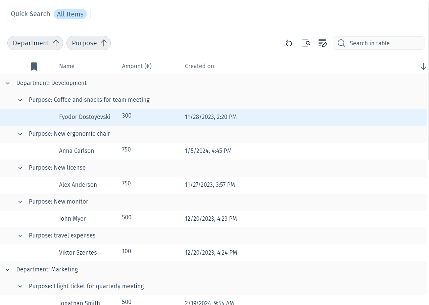Image resolution: width=429 pixels, height=305 pixels.
Task: Click the down arrow at header right
Action: pos(423,67)
